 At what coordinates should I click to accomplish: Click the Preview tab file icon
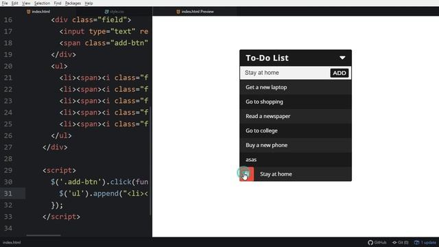point(178,12)
